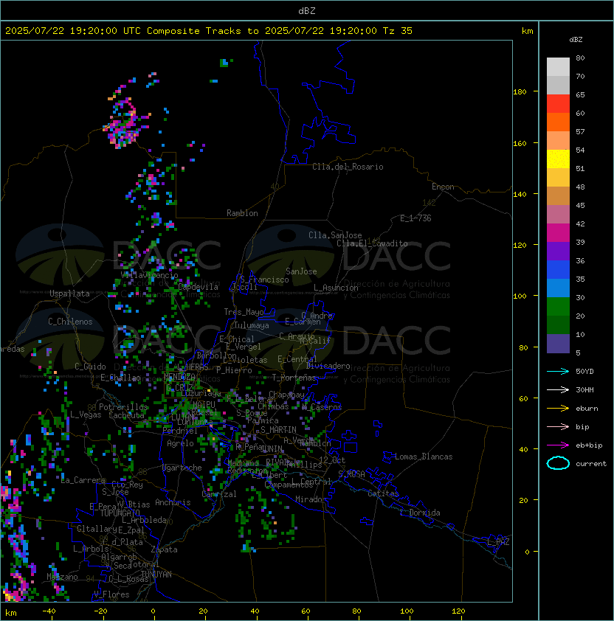Click the 'Tres_Mayo' map label

pos(244,312)
